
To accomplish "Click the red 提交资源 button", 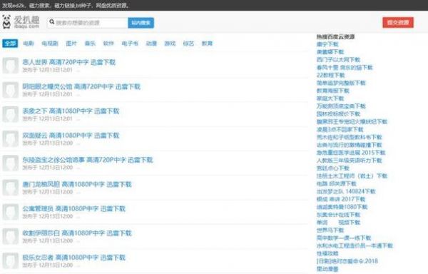I will coord(398,22).
